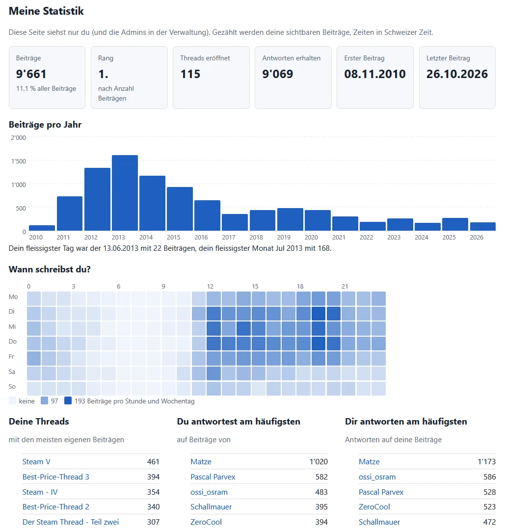Click the 461 count beside Steam V
505x532 pixels.
(153, 461)
